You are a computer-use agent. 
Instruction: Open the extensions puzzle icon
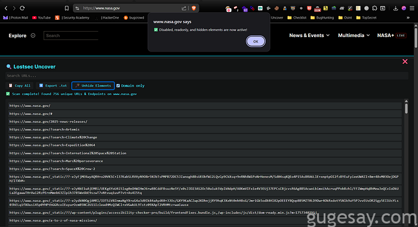tap(374, 8)
